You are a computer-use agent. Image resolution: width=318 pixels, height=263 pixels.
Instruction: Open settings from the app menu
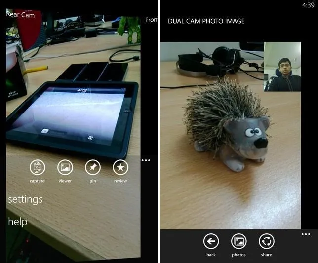25,199
